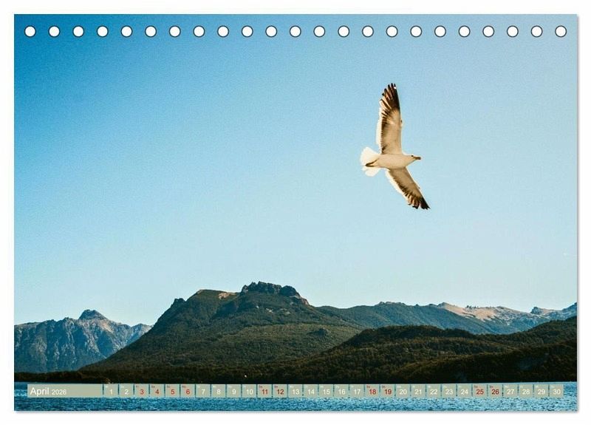Select day 20 in the calendar strip

[403, 391]
